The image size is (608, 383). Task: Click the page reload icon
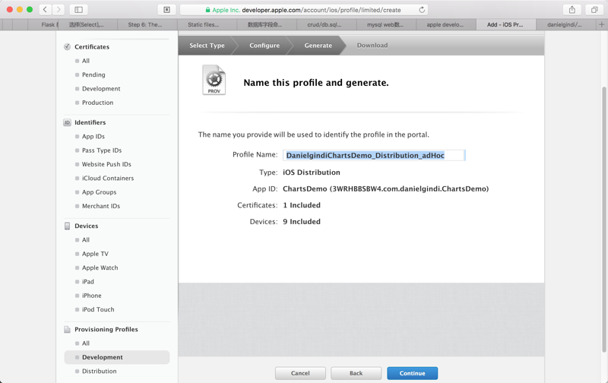[422, 10]
